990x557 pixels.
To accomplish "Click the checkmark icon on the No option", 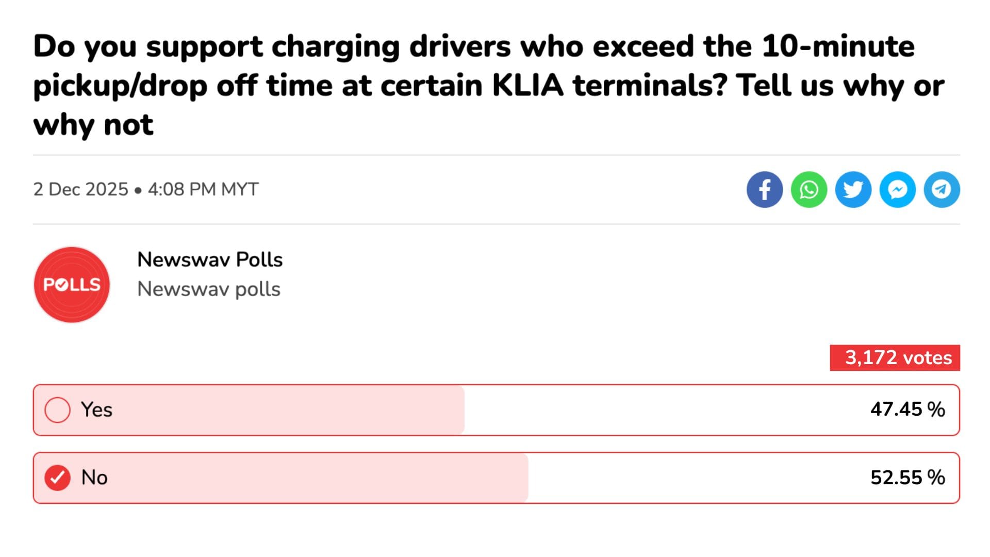I will 58,478.
